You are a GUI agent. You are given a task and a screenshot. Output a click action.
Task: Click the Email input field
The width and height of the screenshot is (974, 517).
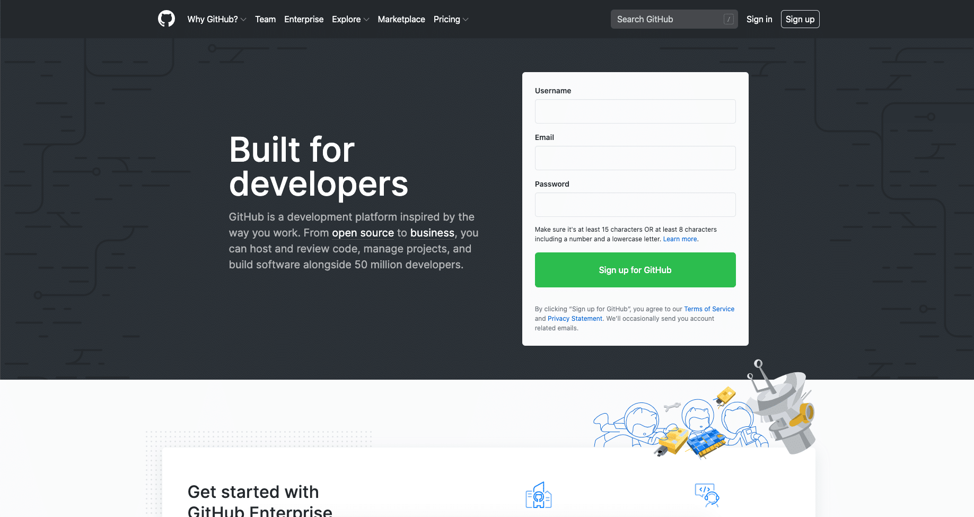tap(635, 158)
